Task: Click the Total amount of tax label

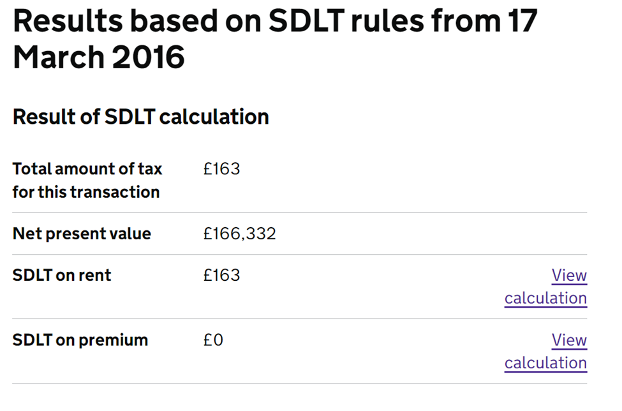Action: 87,168
